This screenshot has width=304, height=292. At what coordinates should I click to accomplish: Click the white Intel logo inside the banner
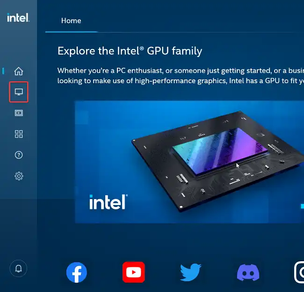[x=109, y=202]
